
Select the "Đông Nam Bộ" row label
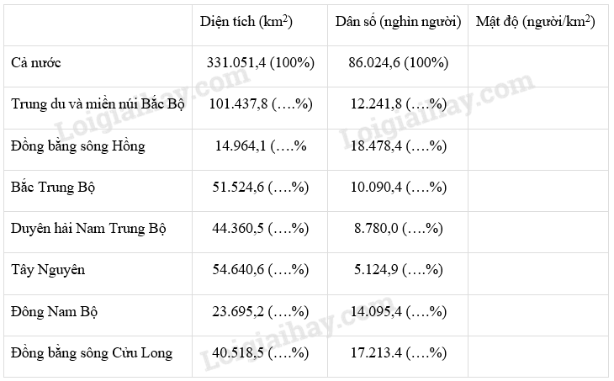tap(55, 311)
